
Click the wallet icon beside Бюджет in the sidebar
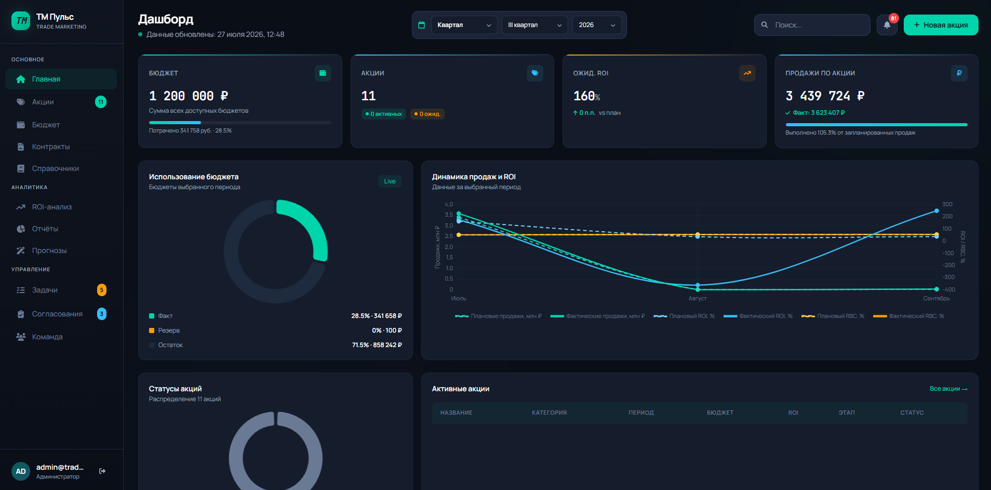[x=21, y=125]
